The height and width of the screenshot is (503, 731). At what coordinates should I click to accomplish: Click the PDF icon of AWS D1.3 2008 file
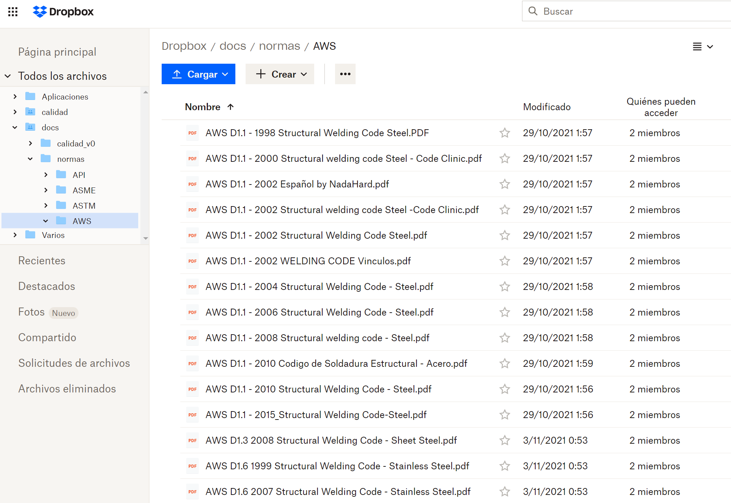tap(192, 440)
